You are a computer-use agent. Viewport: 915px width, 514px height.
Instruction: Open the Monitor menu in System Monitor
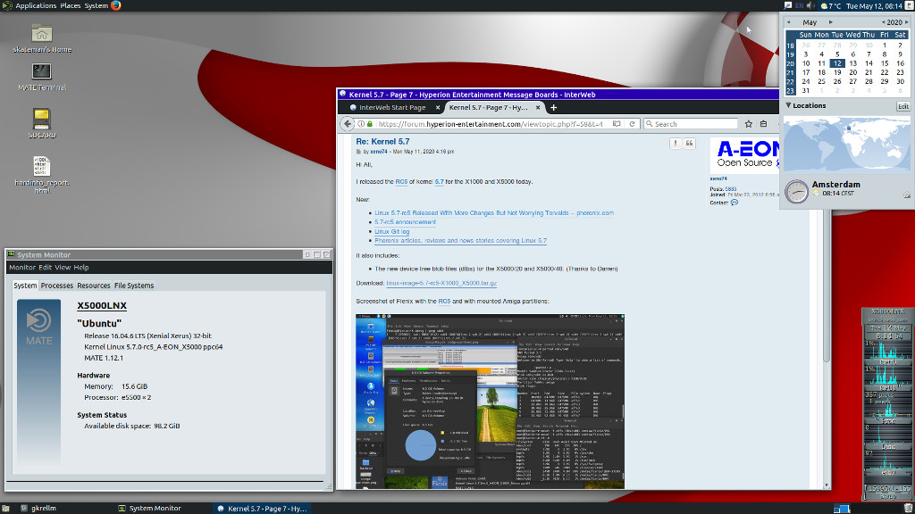(x=22, y=268)
